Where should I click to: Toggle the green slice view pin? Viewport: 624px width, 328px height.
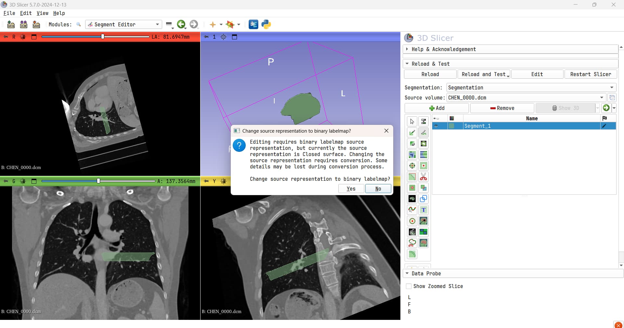(x=6, y=181)
